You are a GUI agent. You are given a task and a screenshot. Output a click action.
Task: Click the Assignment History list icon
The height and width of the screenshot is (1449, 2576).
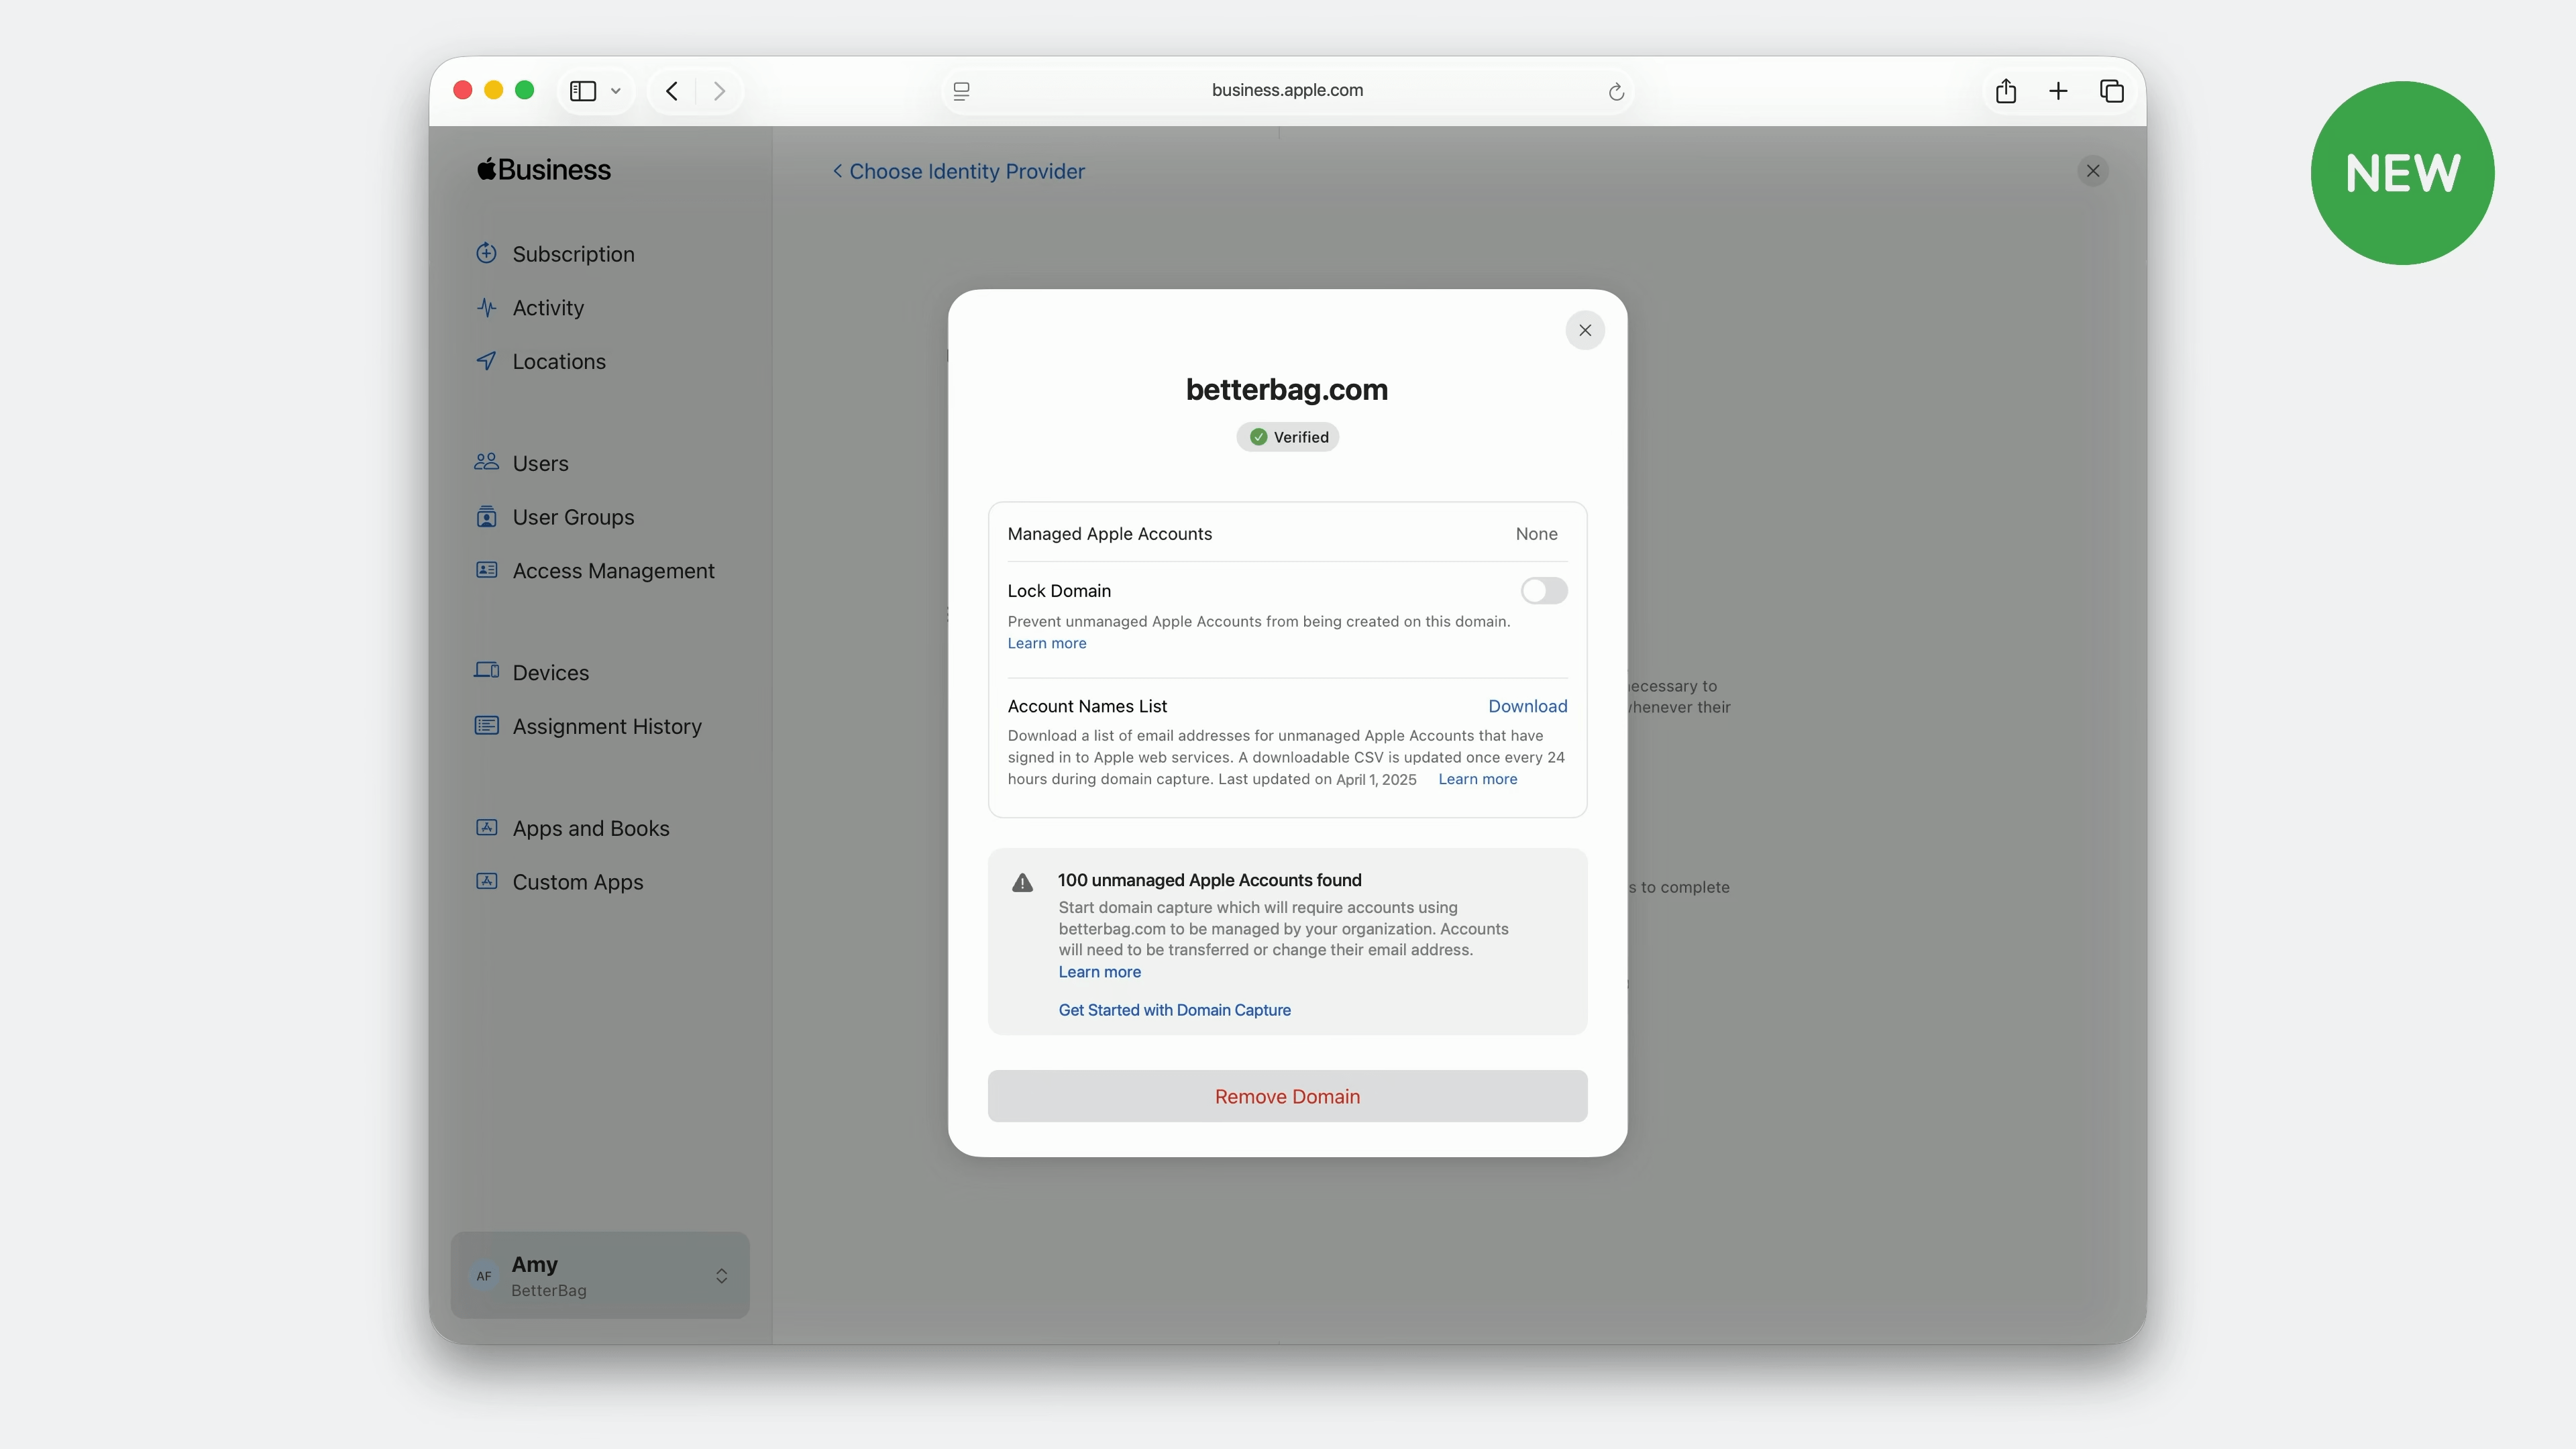486,725
